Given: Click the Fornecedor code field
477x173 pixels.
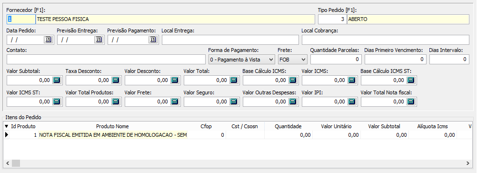Looking at the screenshot, I should 21,19.
